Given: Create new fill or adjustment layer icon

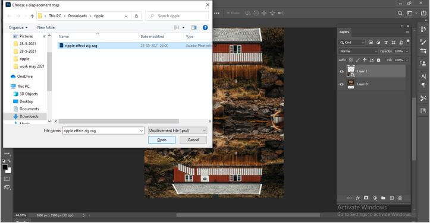Looking at the screenshot, I should click(x=375, y=198).
